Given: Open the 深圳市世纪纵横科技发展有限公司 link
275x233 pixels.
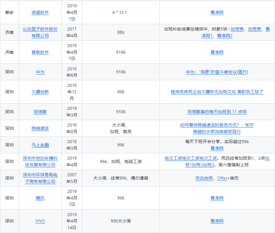Looking at the screenshot, I should coord(40,162).
